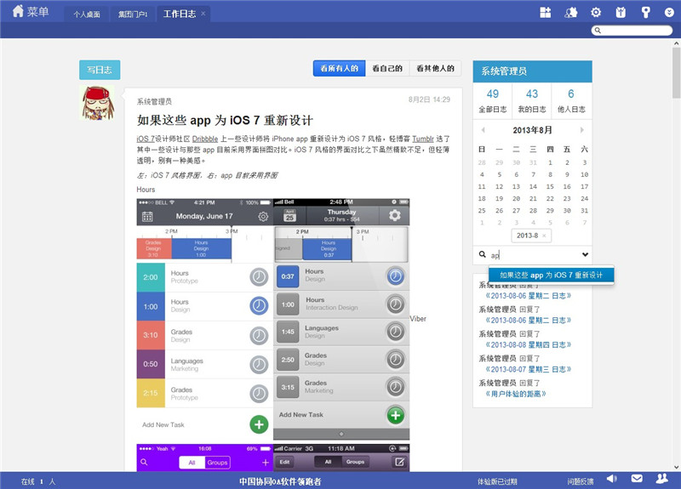
Task: Choose suggestion 如果这些 app 为 iOS 7 重新设计
Action: point(551,275)
